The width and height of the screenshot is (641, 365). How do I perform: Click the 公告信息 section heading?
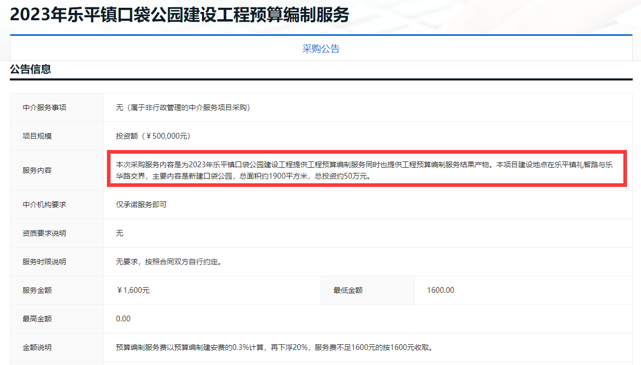(x=31, y=69)
